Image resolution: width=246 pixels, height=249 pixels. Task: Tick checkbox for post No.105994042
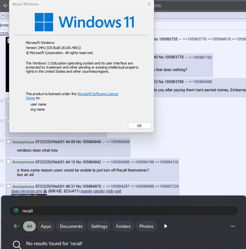point(9,161)
